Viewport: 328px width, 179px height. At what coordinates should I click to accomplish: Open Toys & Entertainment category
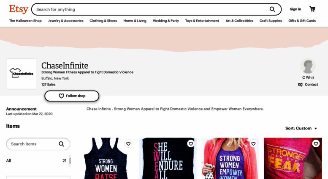pos(202,21)
